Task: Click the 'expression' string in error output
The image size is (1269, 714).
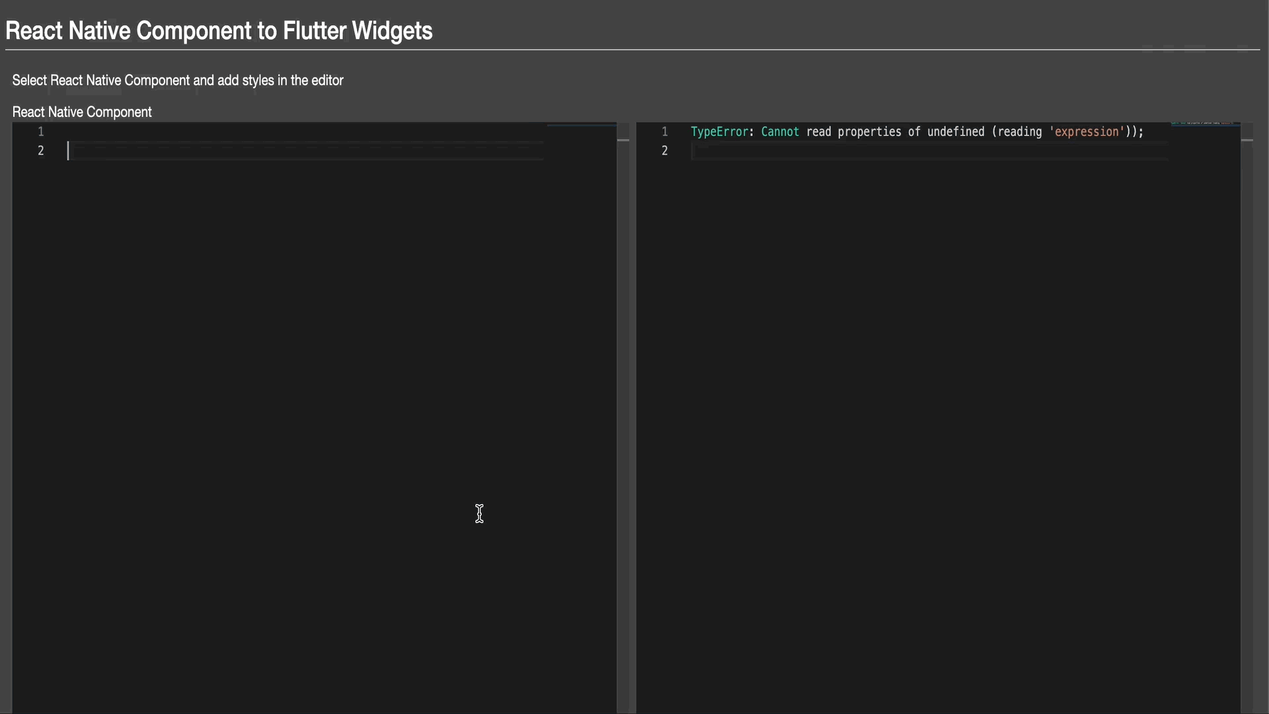Action: [x=1087, y=132]
